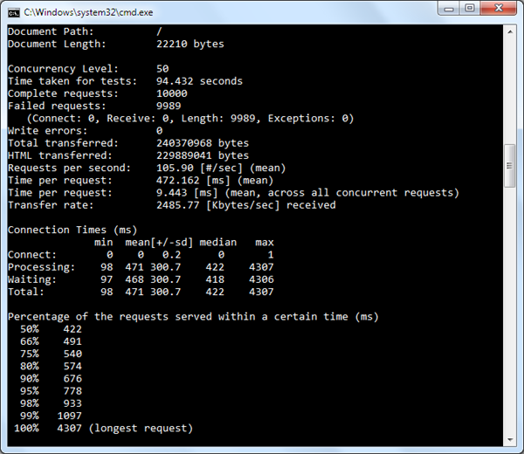Click the Waiting max value 4306
524x454 pixels.
(261, 279)
